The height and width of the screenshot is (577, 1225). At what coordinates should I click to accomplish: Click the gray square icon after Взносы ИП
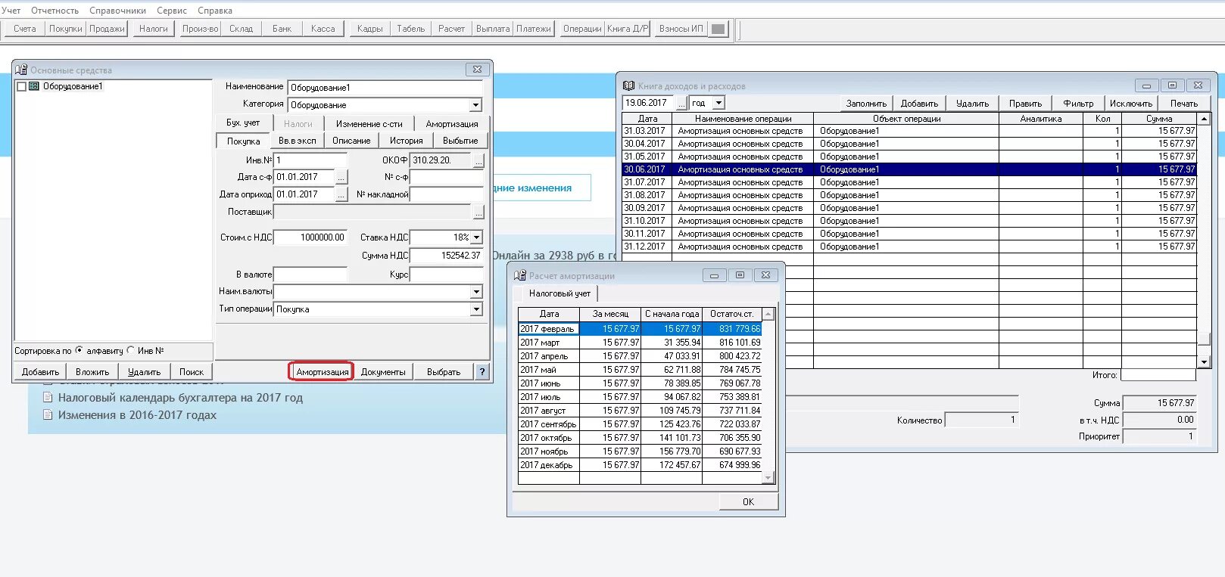coord(718,29)
